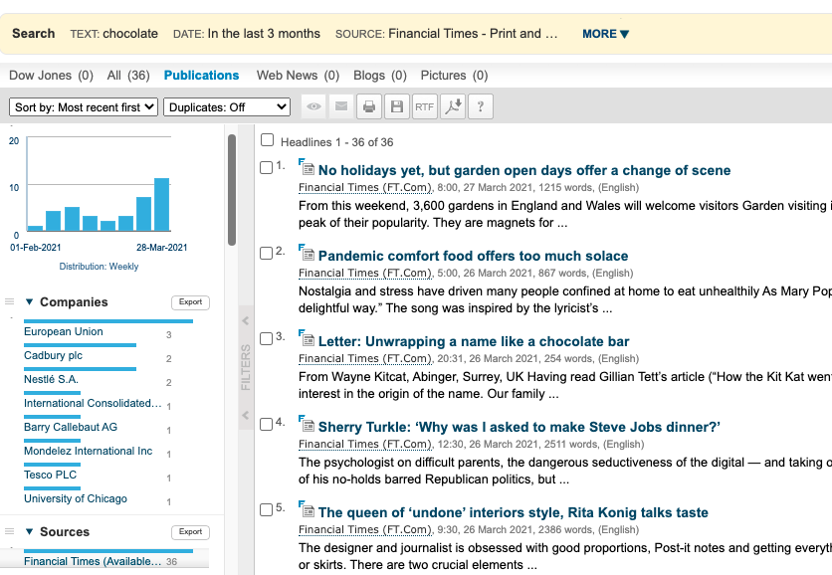Switch to the Web News tab

298,75
